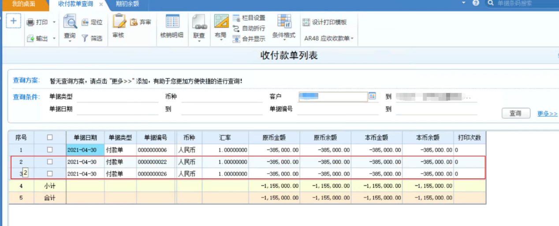Click the 打印 printer icon
This screenshot has width=559, height=226.
tap(30, 22)
